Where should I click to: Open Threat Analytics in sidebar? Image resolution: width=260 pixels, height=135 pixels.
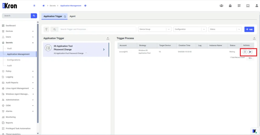(x=13, y=134)
